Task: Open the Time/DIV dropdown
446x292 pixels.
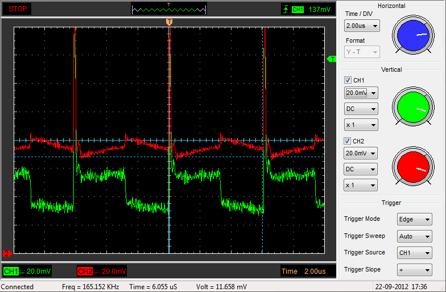Action: point(362,26)
